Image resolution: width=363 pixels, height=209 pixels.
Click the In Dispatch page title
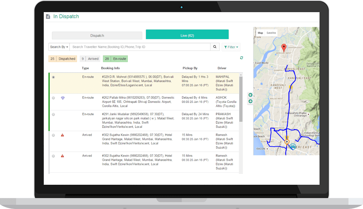pyautogui.click(x=66, y=16)
